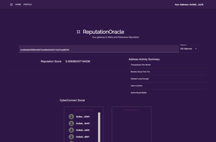
Task: Click the followers list scrollbar
Action: click(x=99, y=127)
